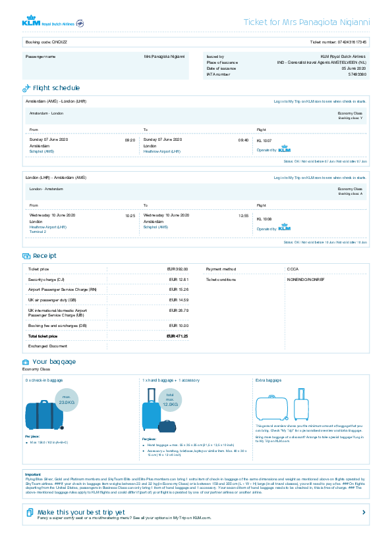This screenshot has width=392, height=554.
Task: Open Heathrow Airport (LHR) arrival link on 07 June
Action: tap(161, 151)
